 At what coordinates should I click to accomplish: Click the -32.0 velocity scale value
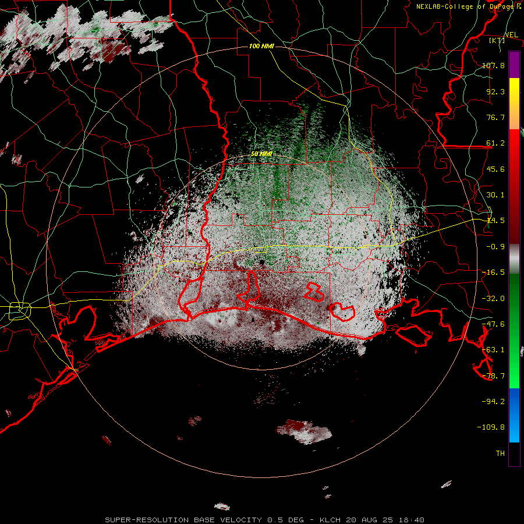493,299
